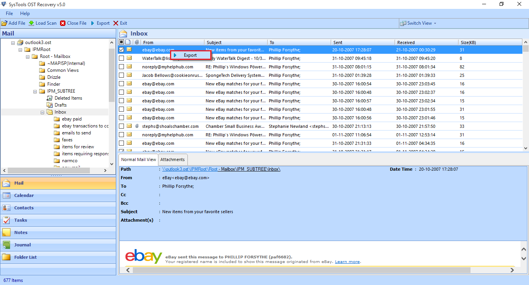
Task: Choose Export from the context menu
Action: pos(190,55)
